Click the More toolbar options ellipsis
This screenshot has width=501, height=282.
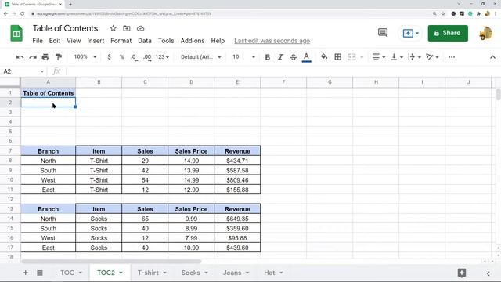click(x=452, y=57)
